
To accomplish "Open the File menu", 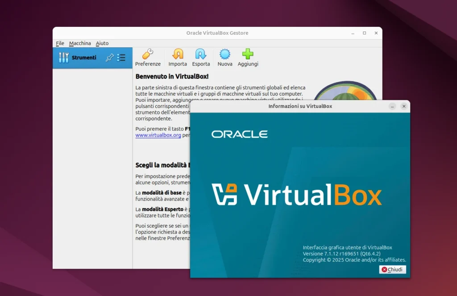I will point(60,43).
